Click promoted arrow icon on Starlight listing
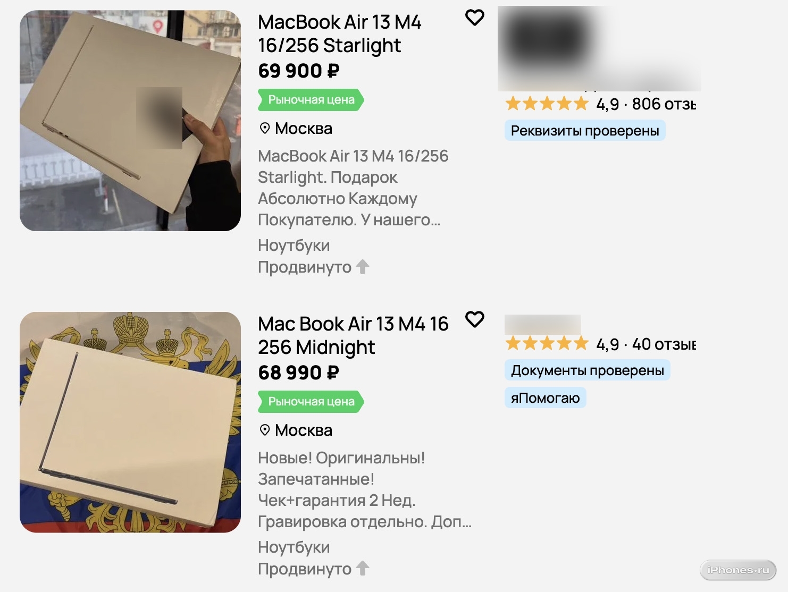788x592 pixels. point(363,267)
